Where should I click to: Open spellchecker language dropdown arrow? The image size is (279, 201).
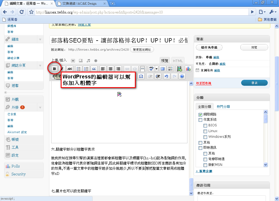point(156,69)
